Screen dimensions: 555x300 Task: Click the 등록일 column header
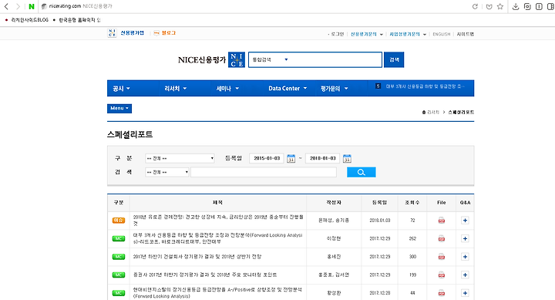point(379,203)
